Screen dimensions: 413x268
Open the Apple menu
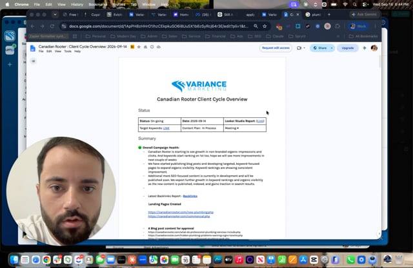(7, 5)
